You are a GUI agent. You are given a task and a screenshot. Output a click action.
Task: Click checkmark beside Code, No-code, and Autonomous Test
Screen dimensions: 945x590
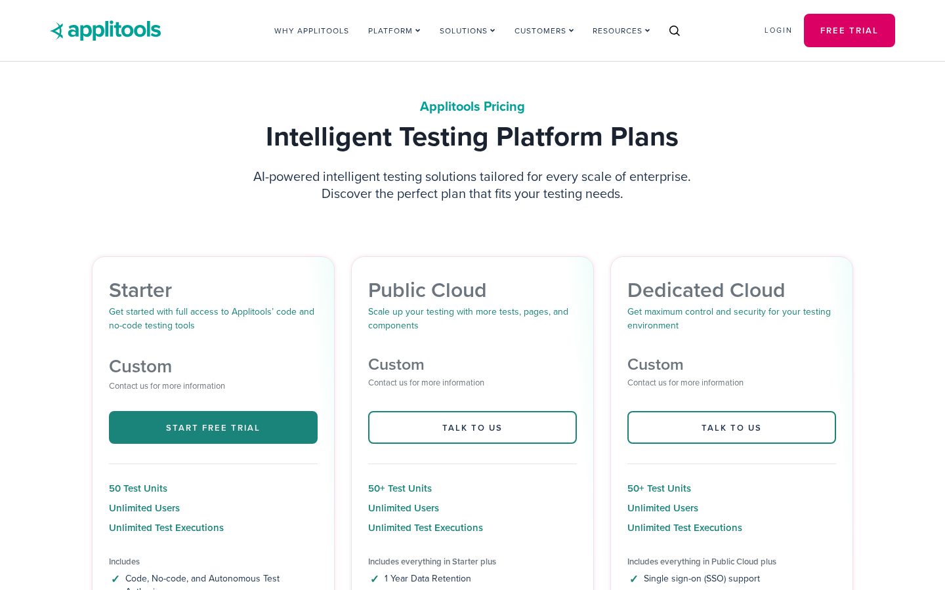[115, 579]
